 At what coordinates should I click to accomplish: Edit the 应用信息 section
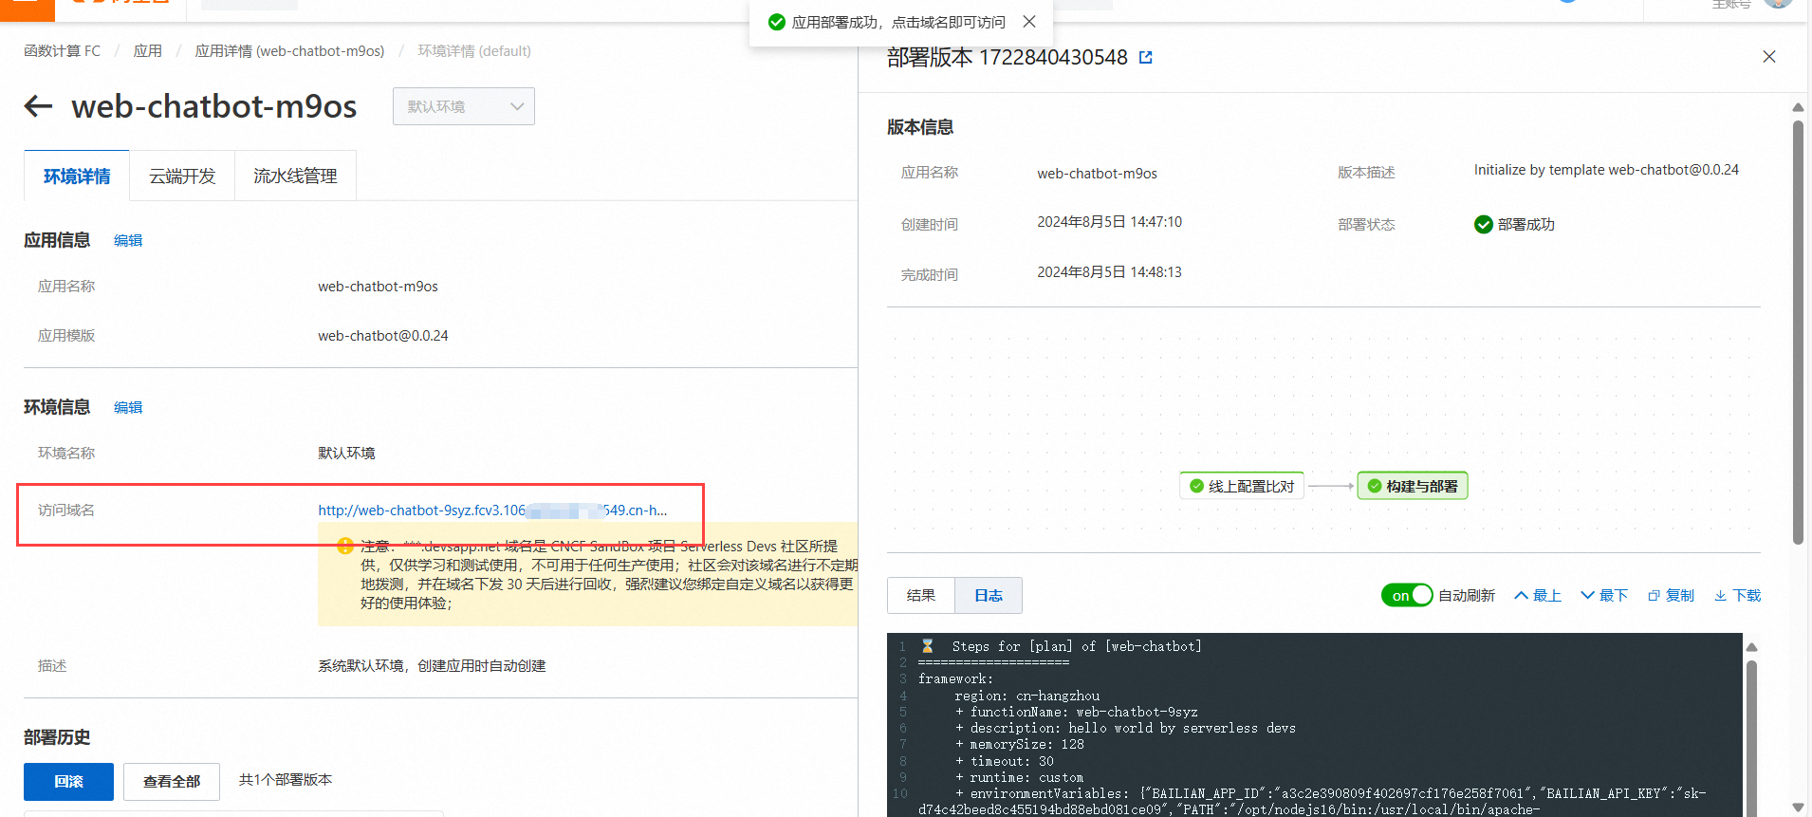[x=128, y=241]
